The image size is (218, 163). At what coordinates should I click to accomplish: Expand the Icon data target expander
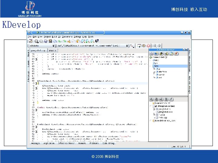[150, 121]
